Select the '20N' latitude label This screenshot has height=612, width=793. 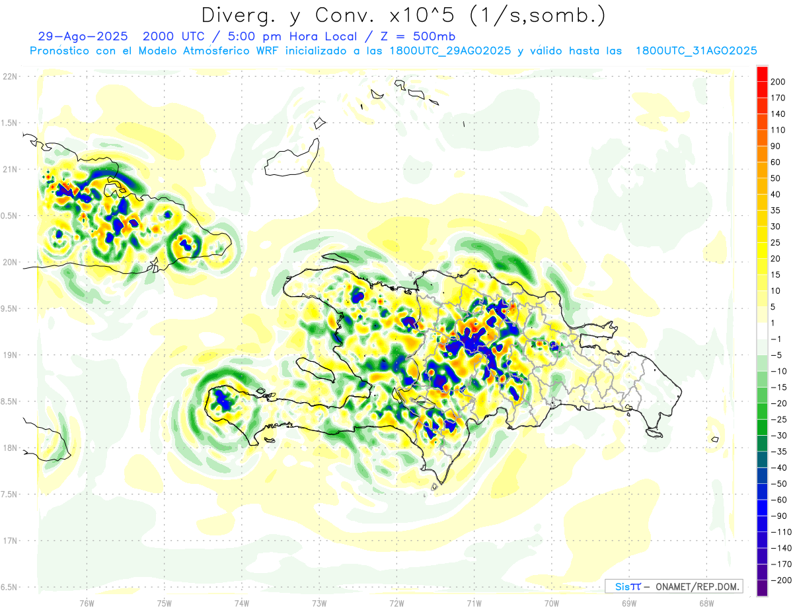pyautogui.click(x=10, y=262)
